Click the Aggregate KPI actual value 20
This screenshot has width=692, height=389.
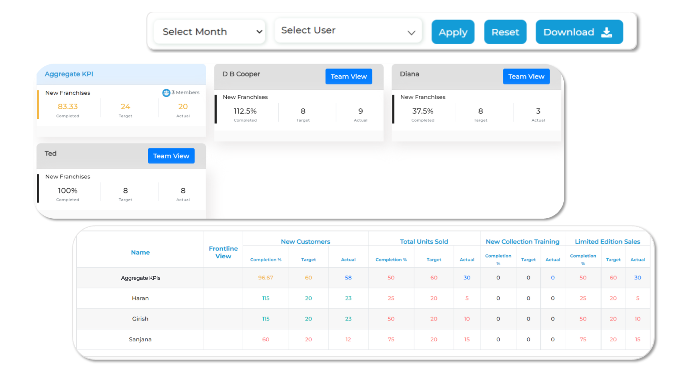coord(183,107)
